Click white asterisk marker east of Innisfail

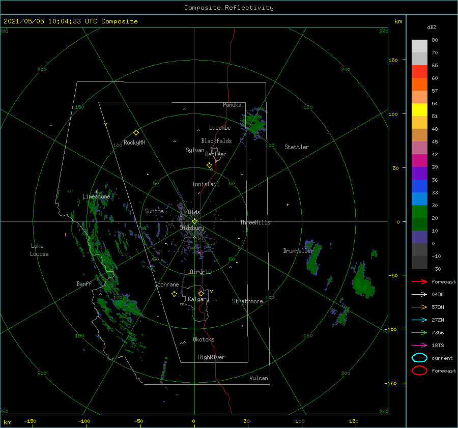point(242,175)
